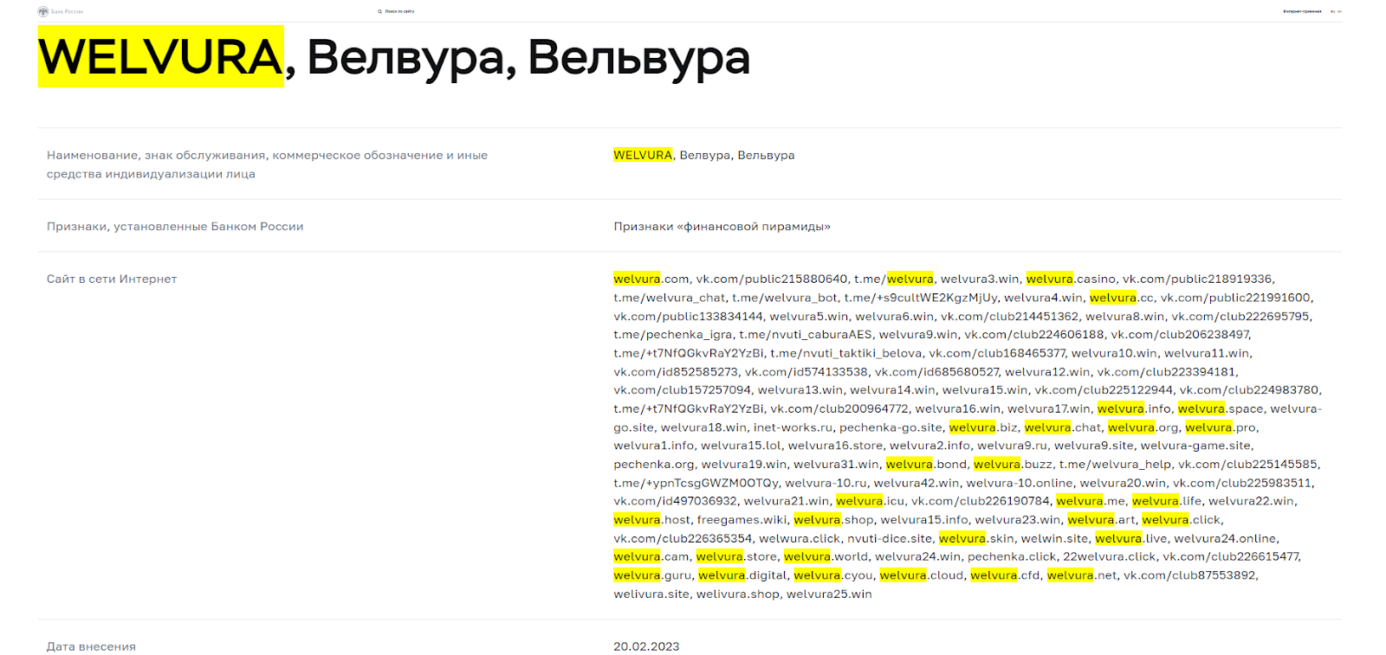Click the value "Признаки «финансовой пирамиды»"
Viewport: 1386px width, 655px height.
click(722, 227)
